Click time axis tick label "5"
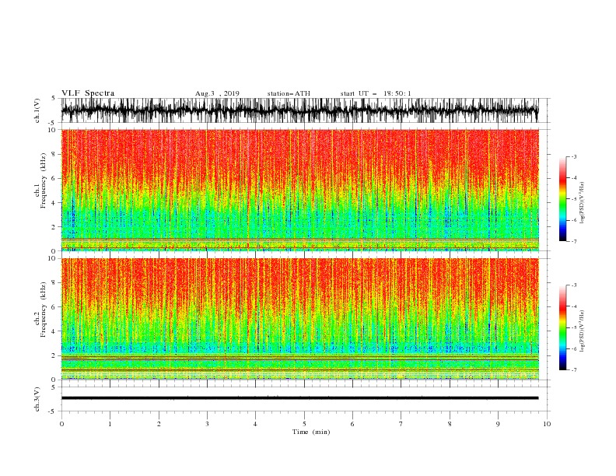The height and width of the screenshot is (476, 616). 304,424
